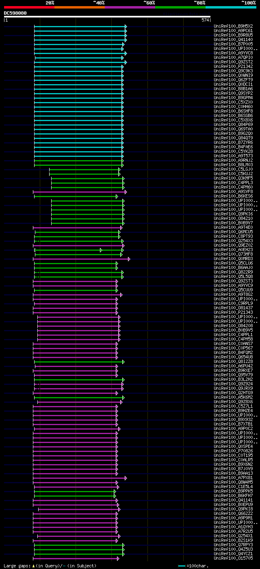This screenshot has height=569, width=260.
Task: Click hit label UniRef100_A9SVF8
Action: (233, 192)
